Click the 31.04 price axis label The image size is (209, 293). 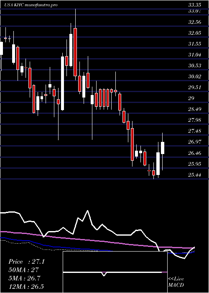pyautogui.click(x=195, y=55)
